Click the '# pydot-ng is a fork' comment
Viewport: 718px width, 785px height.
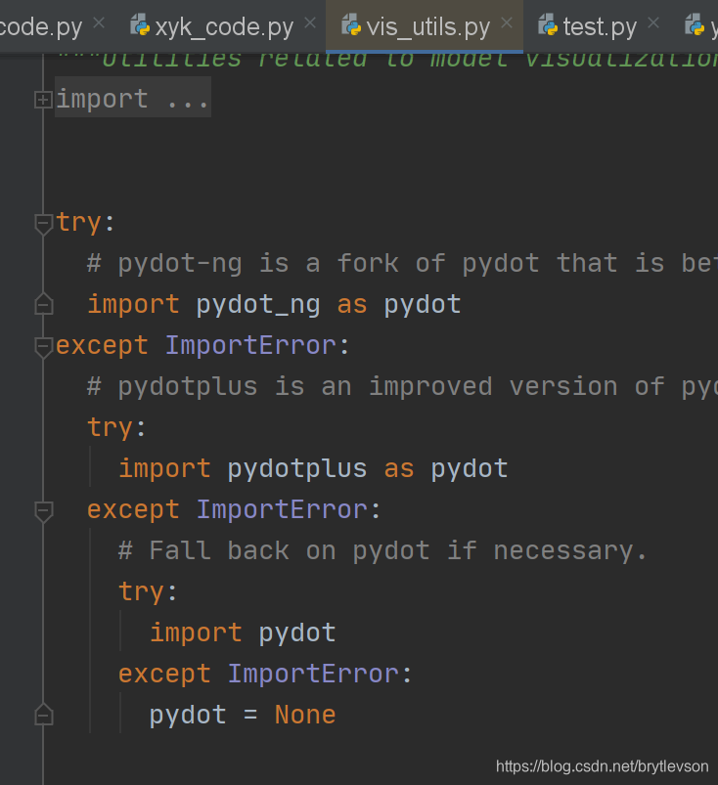pos(402,263)
